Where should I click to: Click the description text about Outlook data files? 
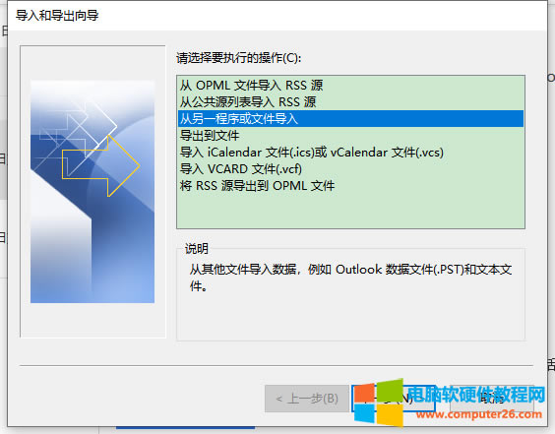(x=350, y=278)
